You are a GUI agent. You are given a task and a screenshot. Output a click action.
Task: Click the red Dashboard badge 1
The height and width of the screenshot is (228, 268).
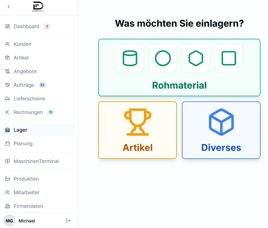pyautogui.click(x=47, y=26)
